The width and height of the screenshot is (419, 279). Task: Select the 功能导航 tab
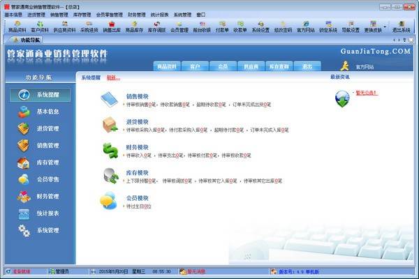(27, 40)
